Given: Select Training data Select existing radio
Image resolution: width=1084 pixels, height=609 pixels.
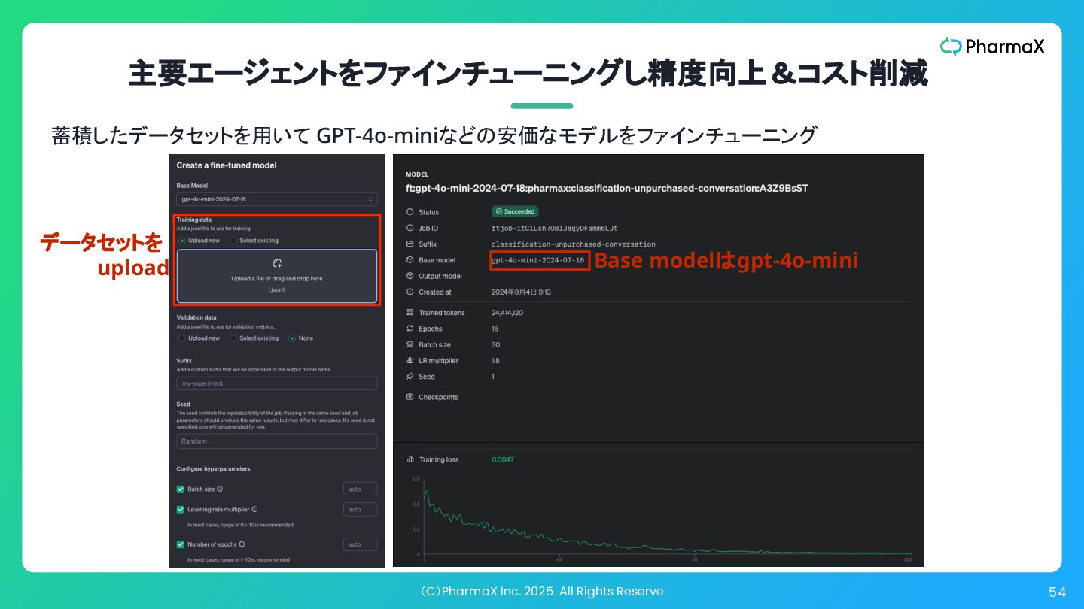Looking at the screenshot, I should [x=233, y=241].
